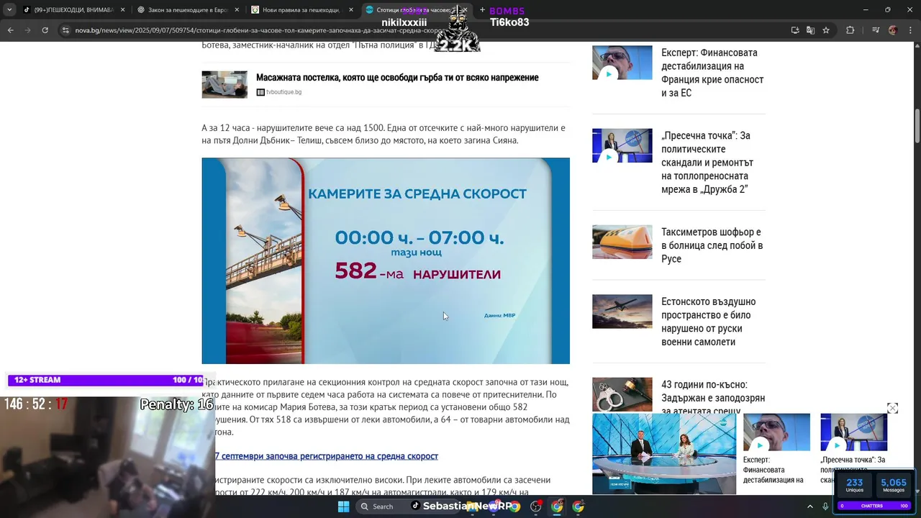
Task: Open the massage bed ad headline
Action: pos(397,78)
